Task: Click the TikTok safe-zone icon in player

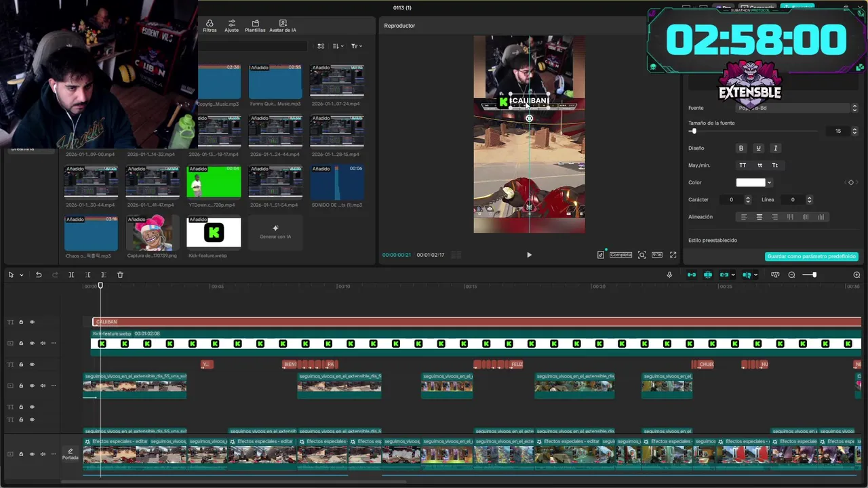Action: [601, 255]
